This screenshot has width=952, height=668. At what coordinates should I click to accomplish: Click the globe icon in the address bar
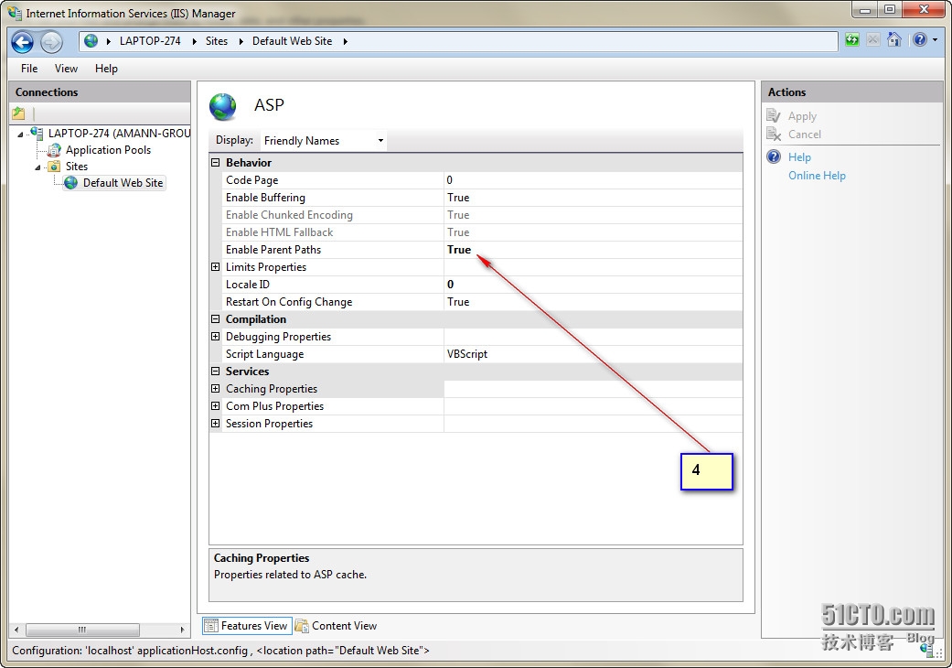point(91,40)
